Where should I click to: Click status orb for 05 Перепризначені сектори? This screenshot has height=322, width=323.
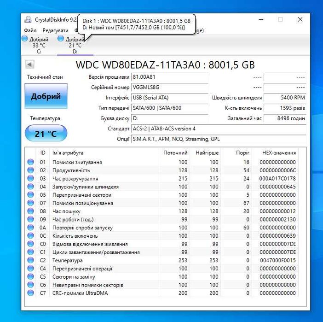tap(30, 195)
